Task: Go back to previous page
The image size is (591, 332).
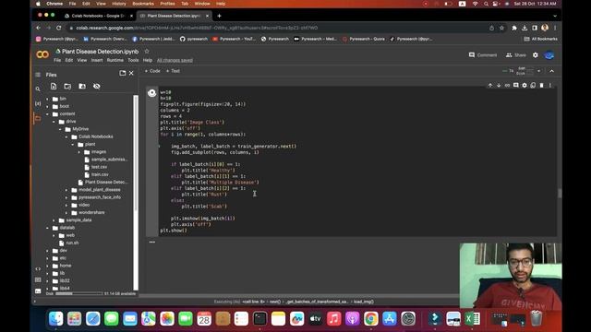Action: click(x=39, y=28)
